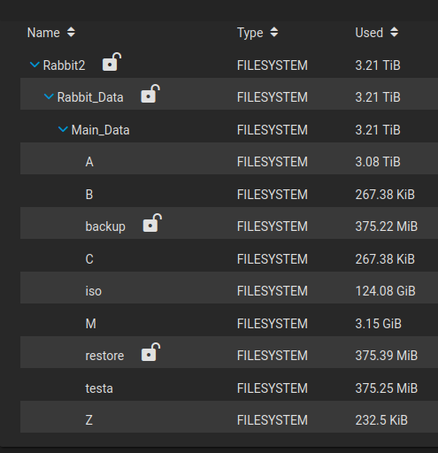Click the unlocked padlock icon beside Rabbit2
Viewport: 438px width, 453px height.
tap(111, 62)
